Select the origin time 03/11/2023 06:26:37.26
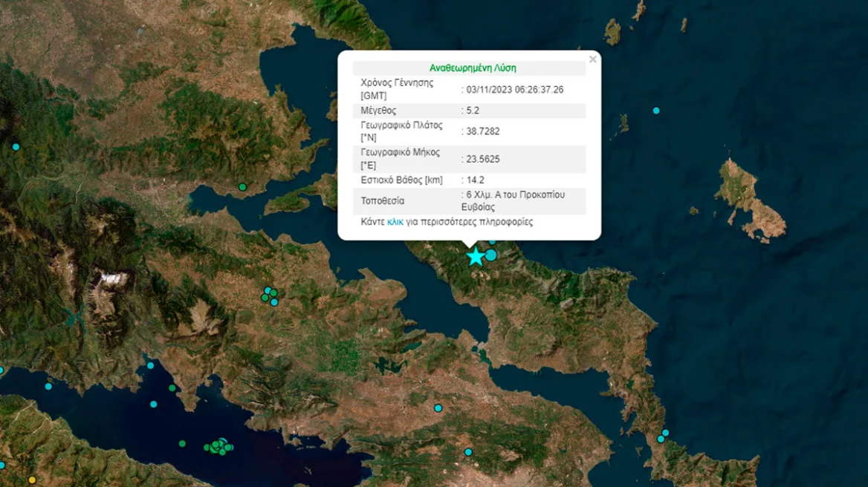 click(514, 89)
